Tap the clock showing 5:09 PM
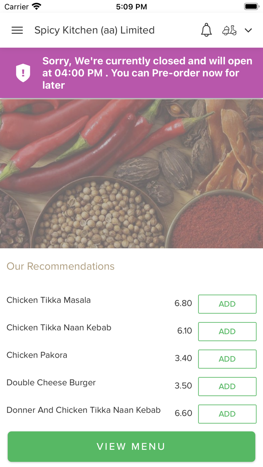The width and height of the screenshot is (263, 467). coord(131,6)
